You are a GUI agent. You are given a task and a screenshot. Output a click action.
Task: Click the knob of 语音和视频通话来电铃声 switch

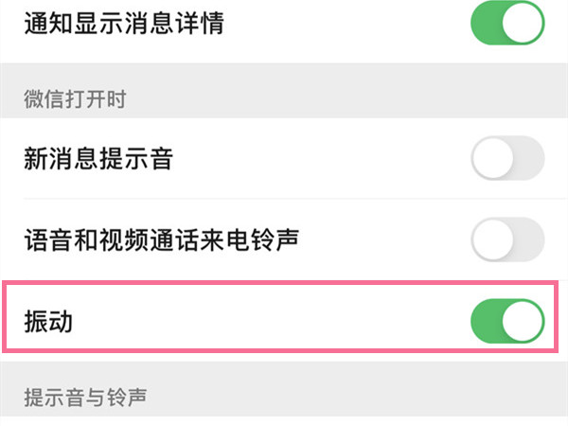coord(494,240)
